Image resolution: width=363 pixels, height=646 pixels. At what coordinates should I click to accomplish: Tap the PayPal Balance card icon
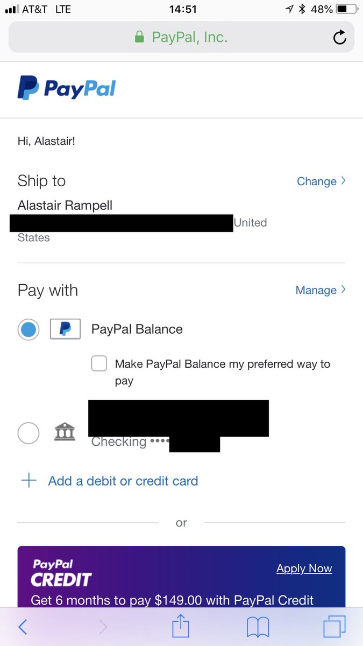click(x=65, y=329)
